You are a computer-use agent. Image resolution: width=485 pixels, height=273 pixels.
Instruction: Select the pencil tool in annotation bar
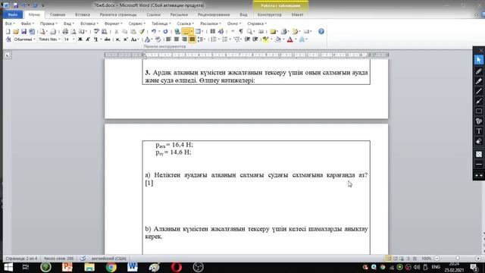pyautogui.click(x=479, y=71)
